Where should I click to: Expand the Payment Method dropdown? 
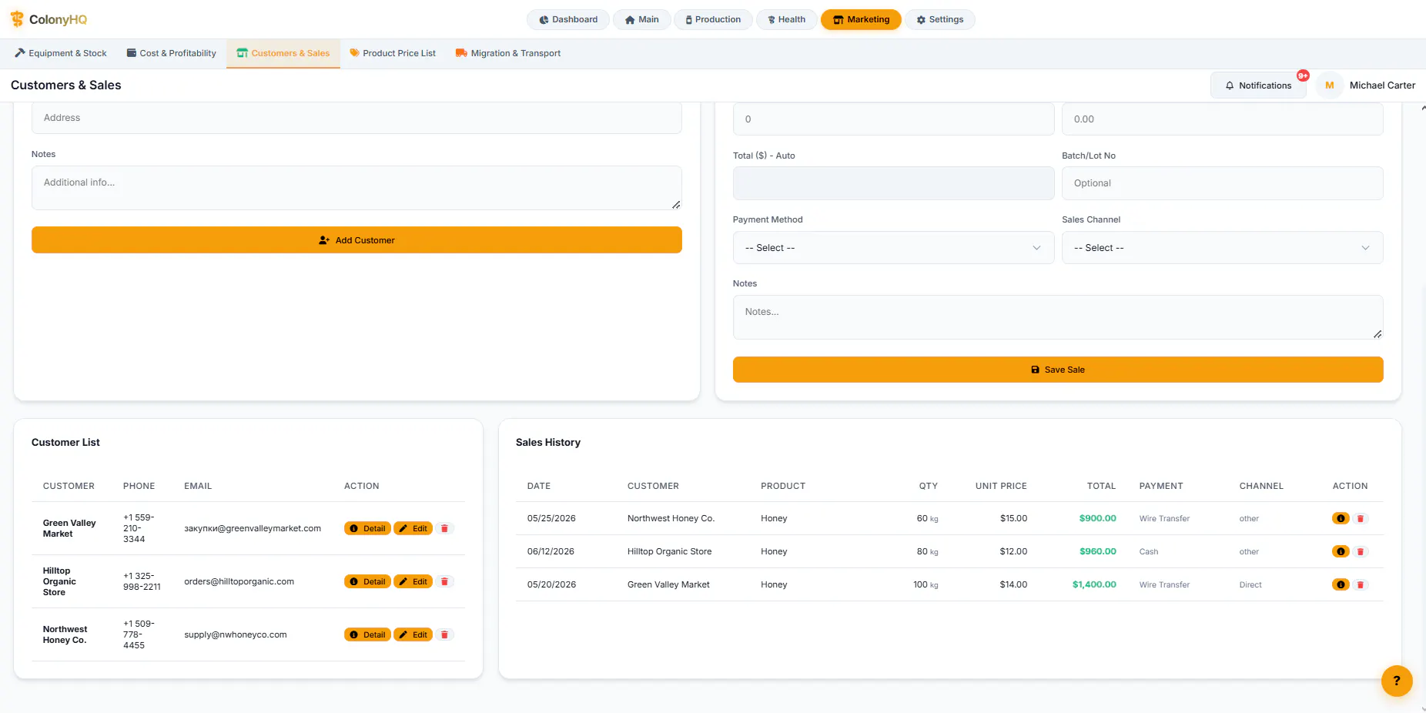coord(893,248)
